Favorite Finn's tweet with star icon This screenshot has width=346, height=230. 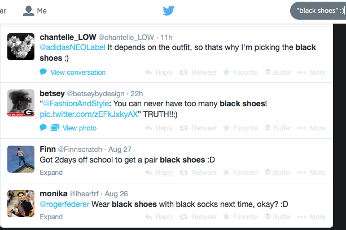pyautogui.click(x=240, y=172)
